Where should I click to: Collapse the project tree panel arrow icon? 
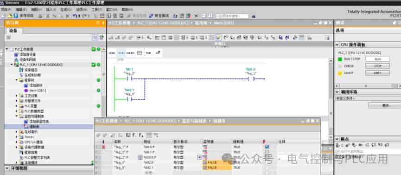click(x=103, y=23)
